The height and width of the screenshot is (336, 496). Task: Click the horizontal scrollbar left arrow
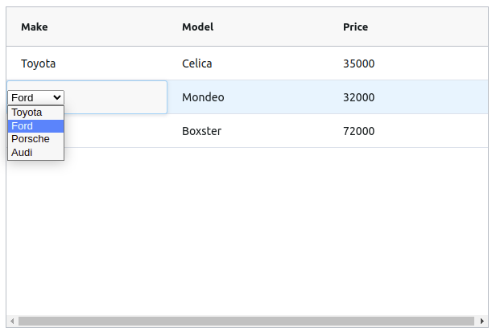coord(12,322)
